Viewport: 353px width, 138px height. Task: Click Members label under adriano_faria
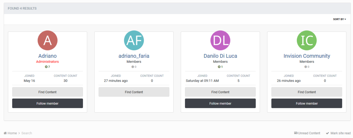click(134, 62)
